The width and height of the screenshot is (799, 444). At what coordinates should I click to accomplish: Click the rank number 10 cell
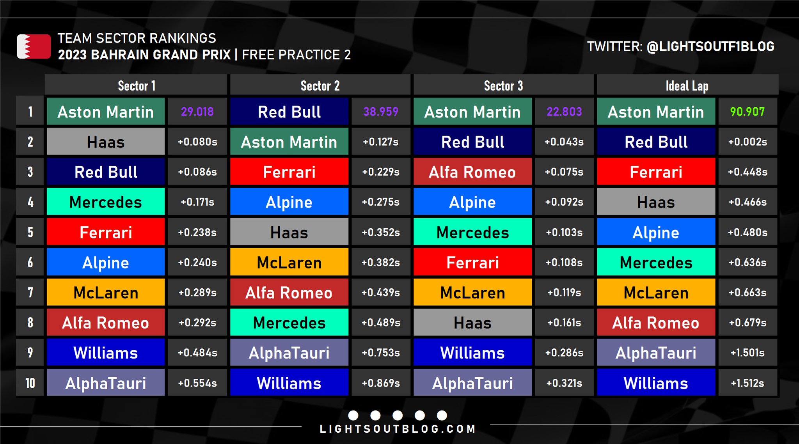coord(30,383)
